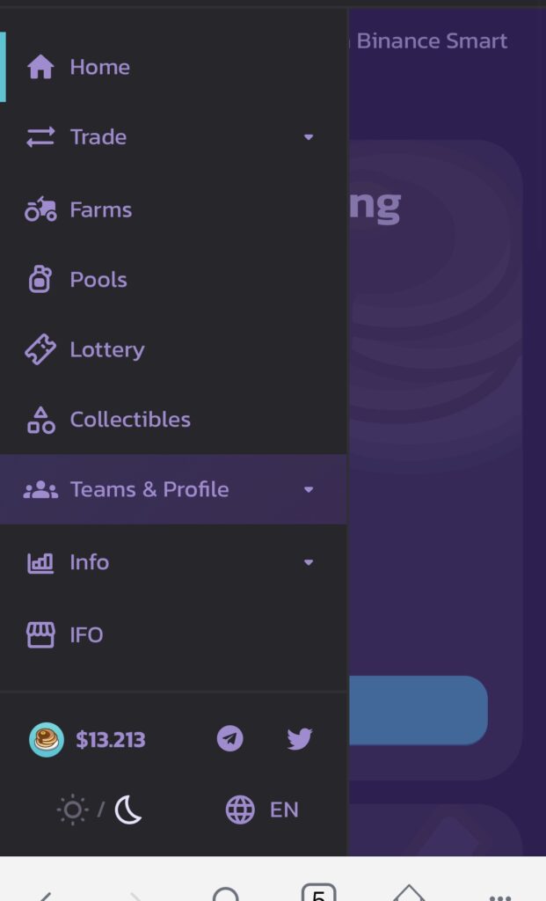Tap the pancake CAKE token icon
The width and height of the screenshot is (546, 901).
pos(46,739)
